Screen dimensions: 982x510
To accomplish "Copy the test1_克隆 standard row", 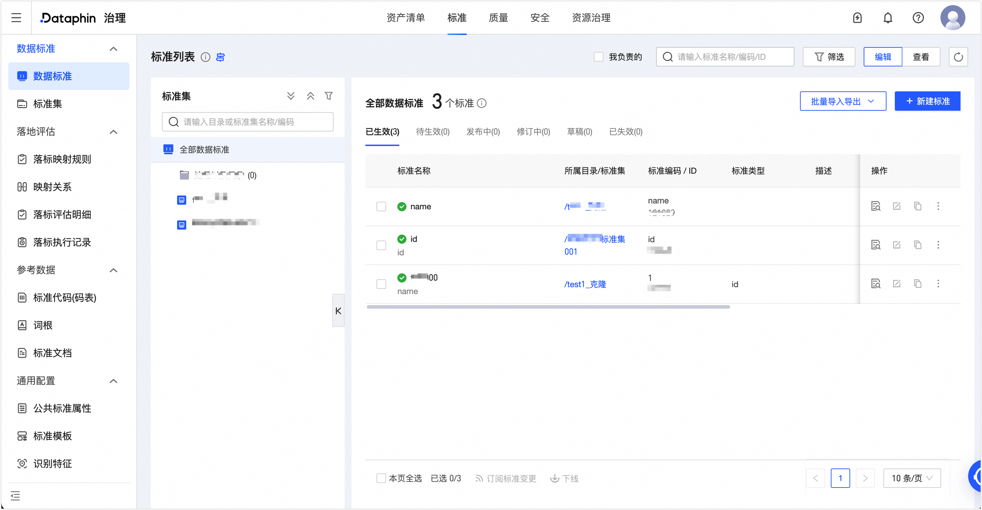I will [918, 284].
